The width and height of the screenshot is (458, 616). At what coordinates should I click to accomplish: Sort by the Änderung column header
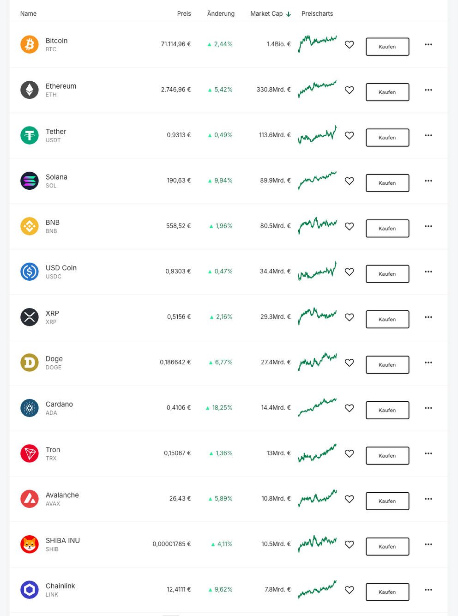coord(221,14)
